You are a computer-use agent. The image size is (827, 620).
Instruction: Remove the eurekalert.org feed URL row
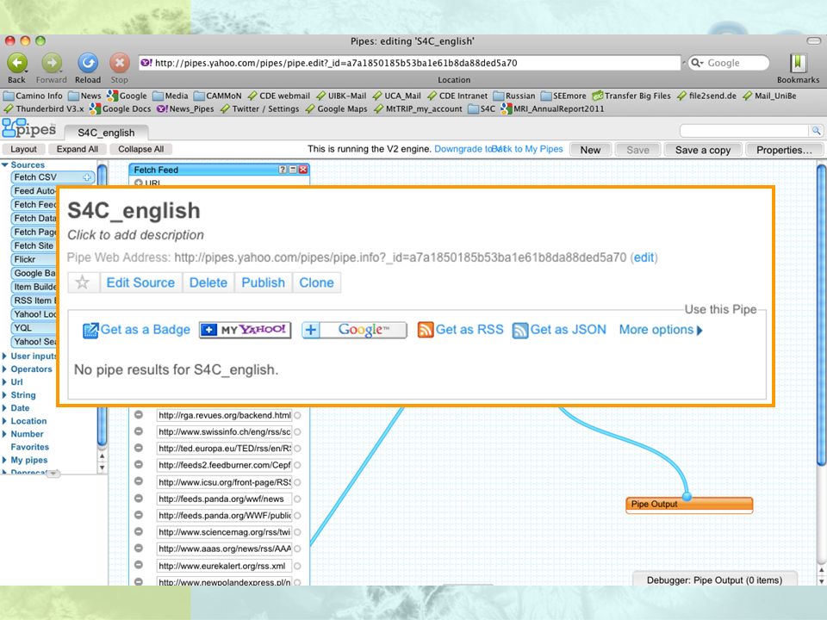point(139,566)
